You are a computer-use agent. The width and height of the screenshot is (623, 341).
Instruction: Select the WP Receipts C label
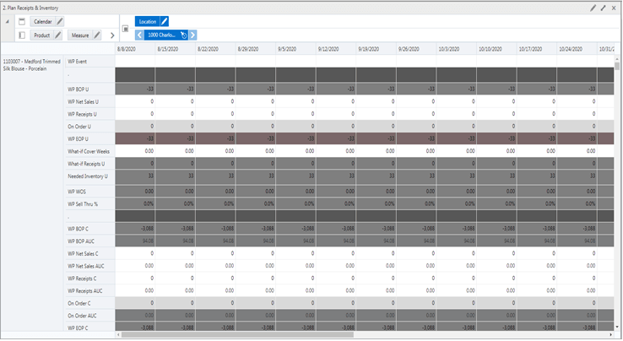click(82, 279)
